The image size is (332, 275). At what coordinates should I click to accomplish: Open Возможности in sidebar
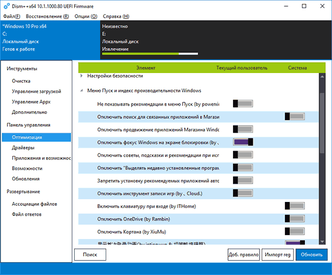pyautogui.click(x=27, y=168)
